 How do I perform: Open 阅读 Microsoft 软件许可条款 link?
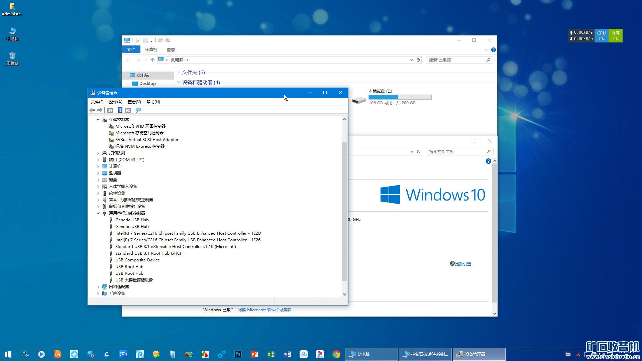(264, 310)
